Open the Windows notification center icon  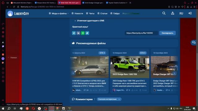click(x=194, y=109)
